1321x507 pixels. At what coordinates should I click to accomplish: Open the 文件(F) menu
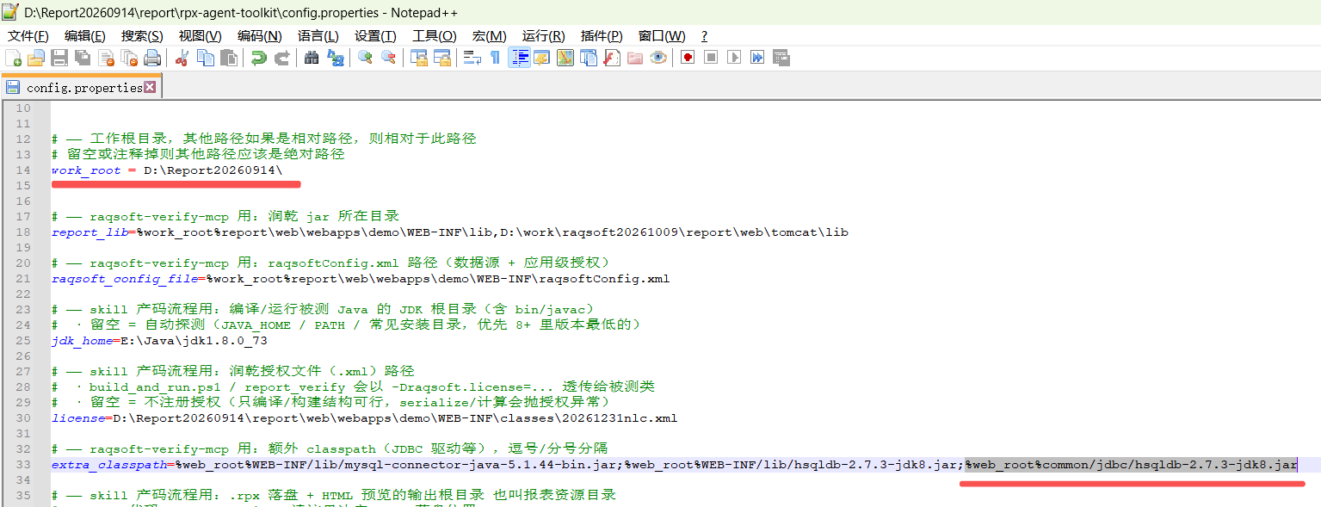(27, 36)
